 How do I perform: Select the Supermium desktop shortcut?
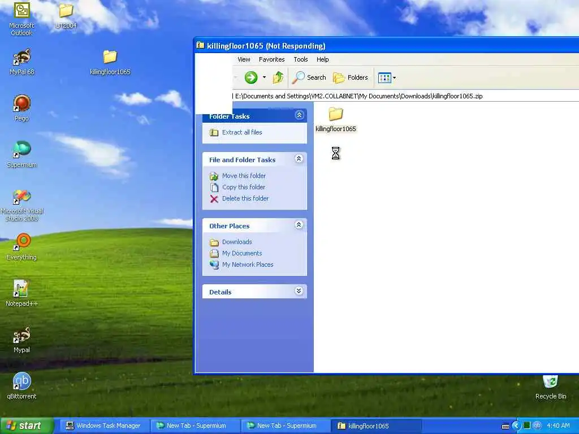pos(22,155)
